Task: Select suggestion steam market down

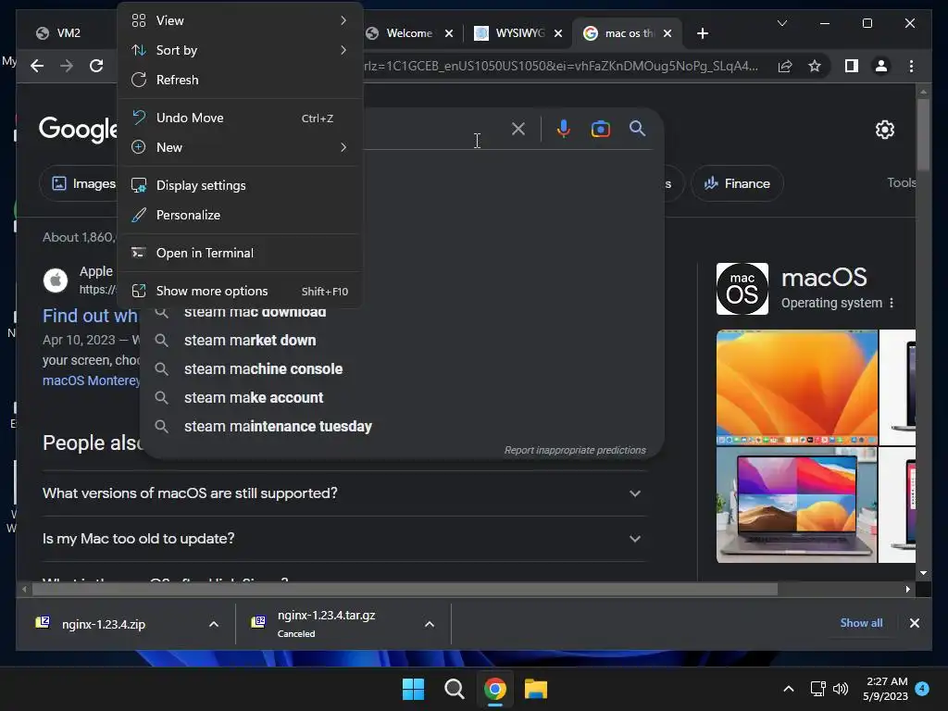Action: [402, 341]
